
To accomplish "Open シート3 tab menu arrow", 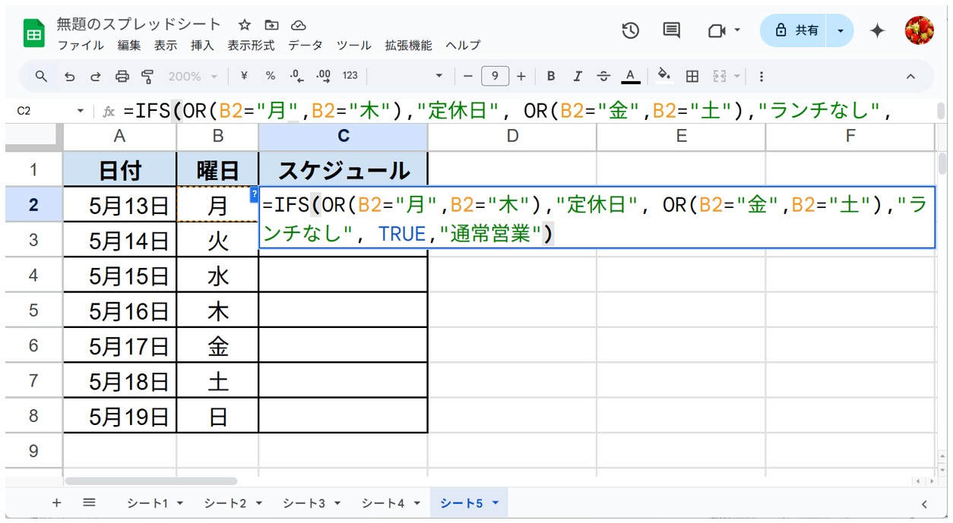I will pos(337,503).
